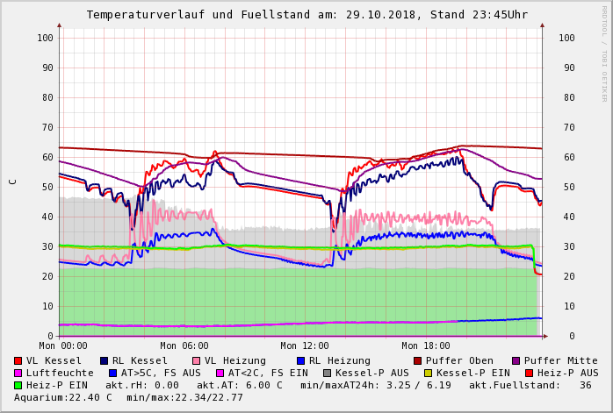Click the Aquarium temperature readout text
This screenshot has width=613, height=413.
63,397
